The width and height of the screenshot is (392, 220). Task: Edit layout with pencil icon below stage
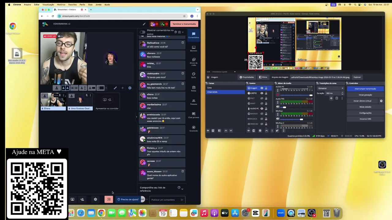[x=115, y=88]
